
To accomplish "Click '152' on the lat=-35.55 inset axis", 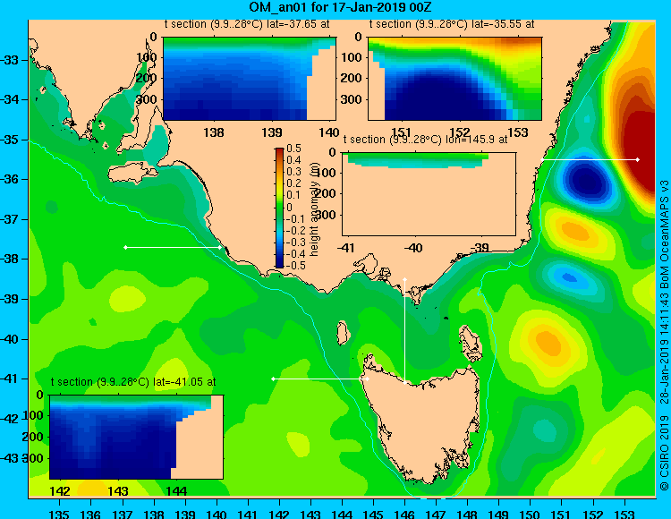I will (460, 132).
